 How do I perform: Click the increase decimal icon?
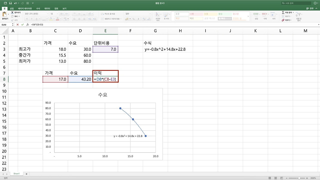coord(143,19)
